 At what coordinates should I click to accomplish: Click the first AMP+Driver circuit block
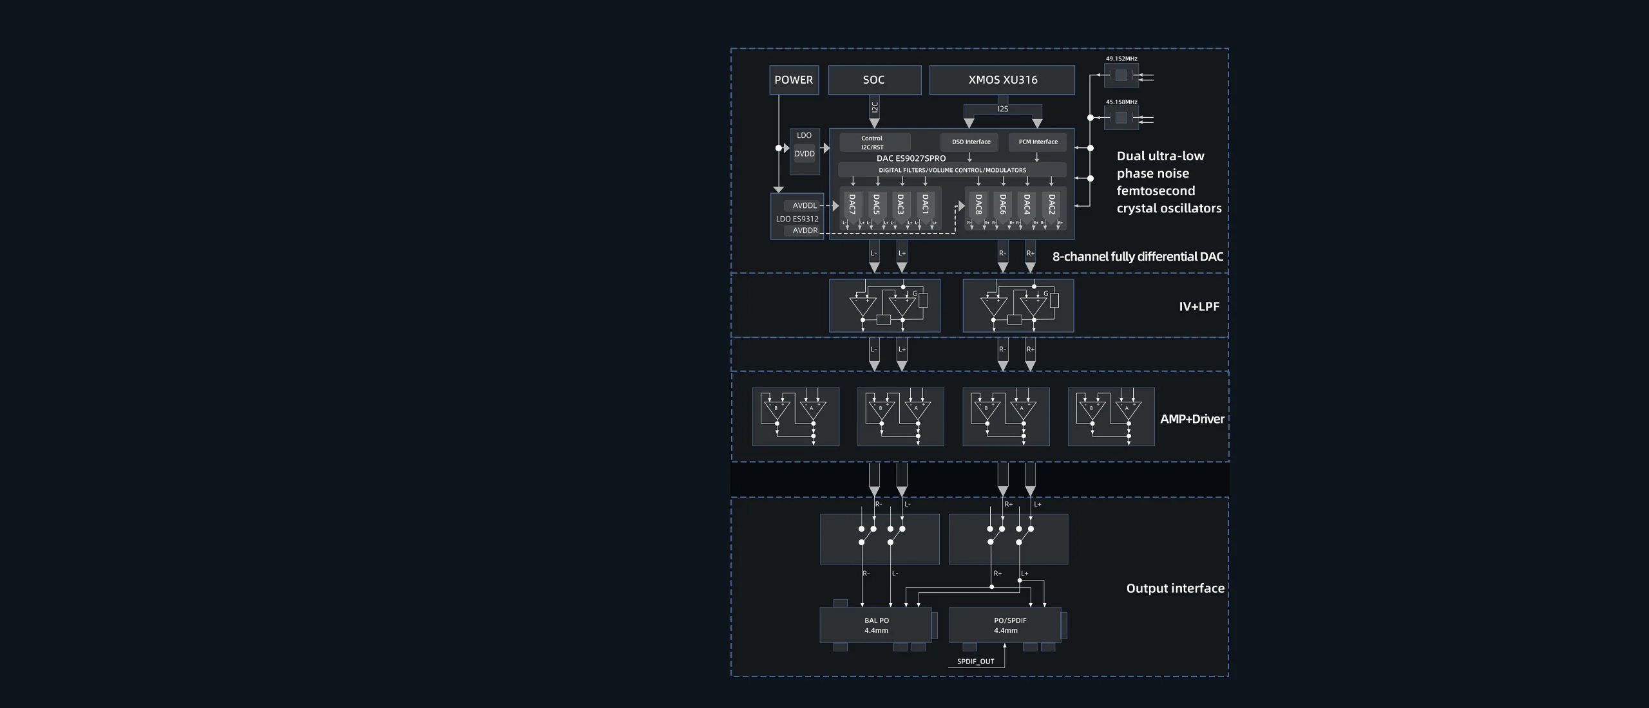pos(796,416)
